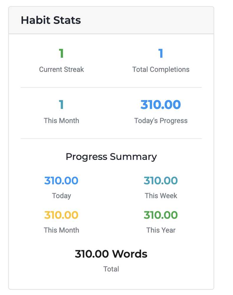Click the teal number above the upper This Month label
The height and width of the screenshot is (295, 233).
pos(61,105)
